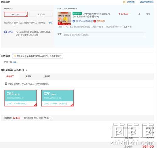157x148 pixels.
Task: Click the green 京东超市 badge
Action: tap(77, 14)
